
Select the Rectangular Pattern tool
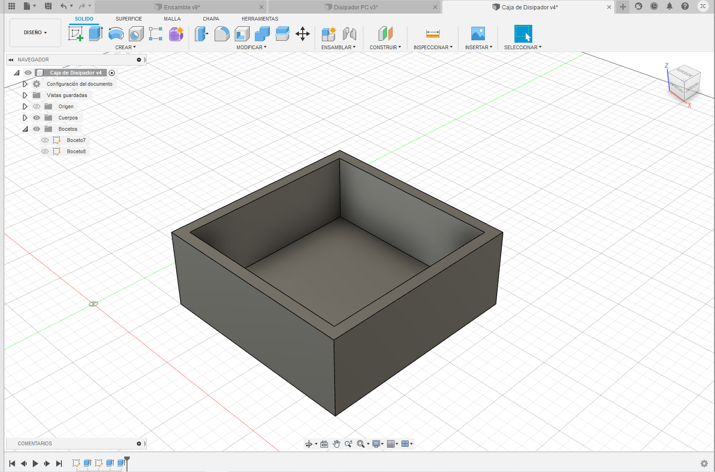click(156, 34)
